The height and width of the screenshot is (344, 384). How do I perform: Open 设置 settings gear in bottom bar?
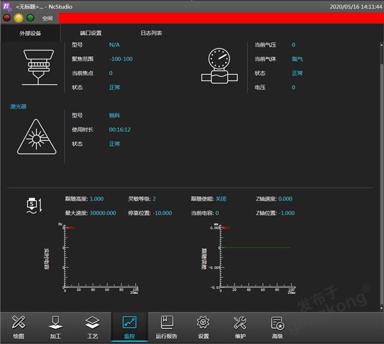[204, 327]
